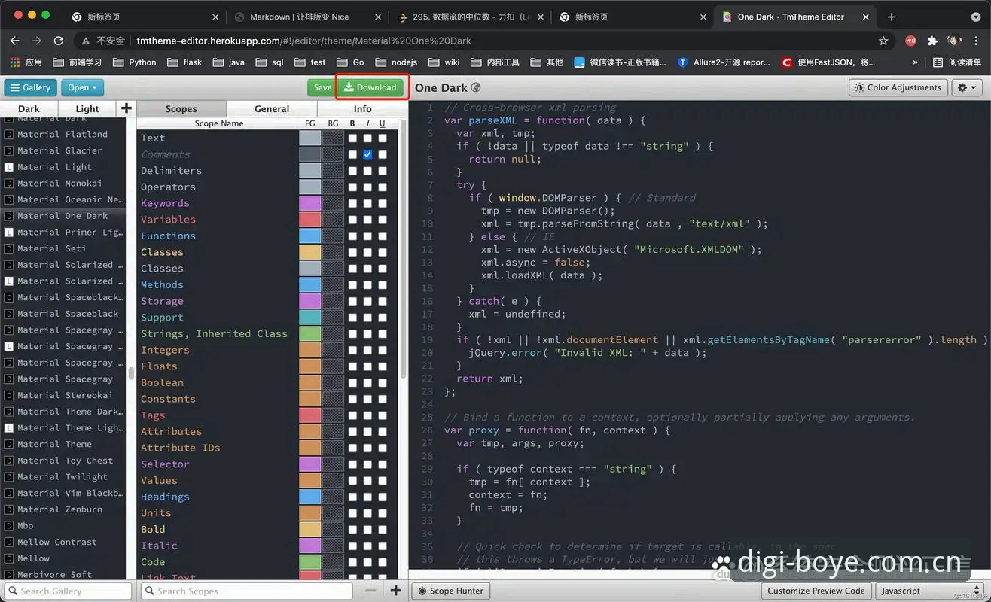Toggle Bold checkbox for Storage scope

pyautogui.click(x=352, y=301)
